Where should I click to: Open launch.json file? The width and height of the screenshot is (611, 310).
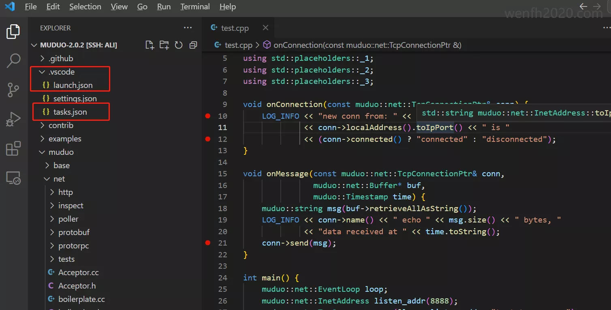(x=73, y=85)
